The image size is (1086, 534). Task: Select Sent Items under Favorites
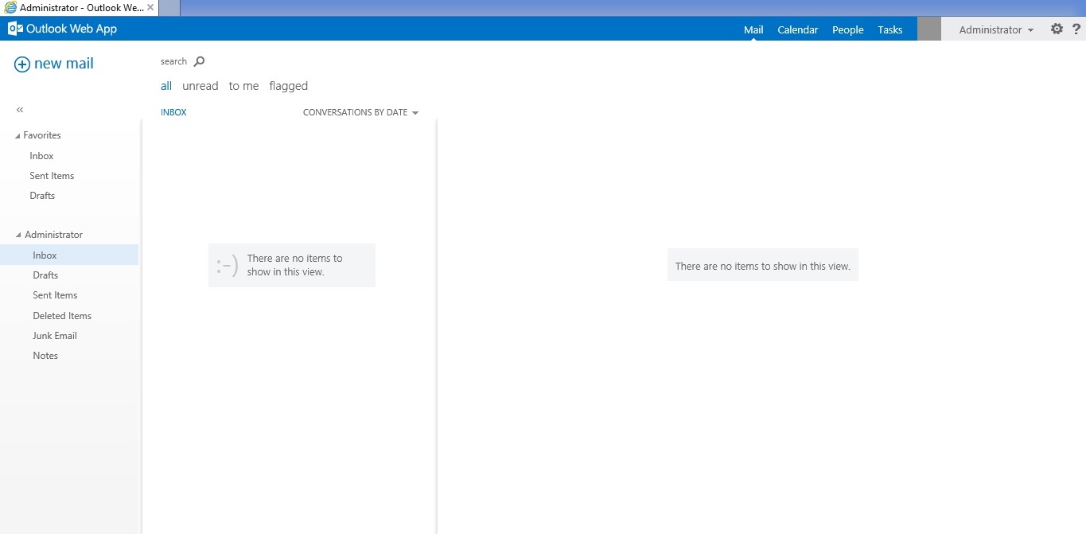pyautogui.click(x=51, y=175)
